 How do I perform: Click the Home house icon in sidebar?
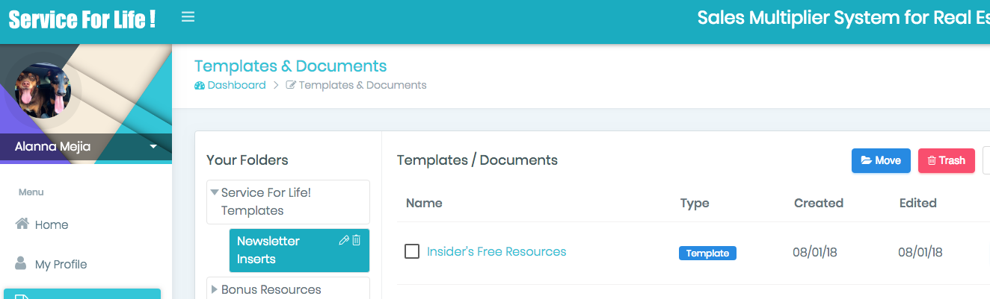(22, 224)
